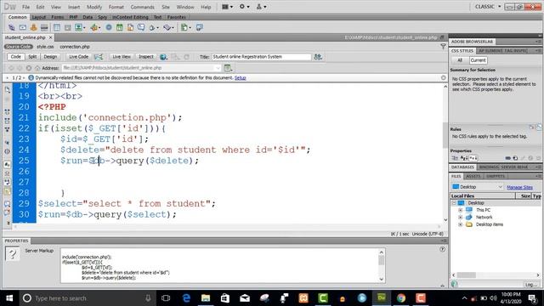Screen dimensions: 544x306
Task: Switch to the Spry insert tab
Action: tap(102, 17)
